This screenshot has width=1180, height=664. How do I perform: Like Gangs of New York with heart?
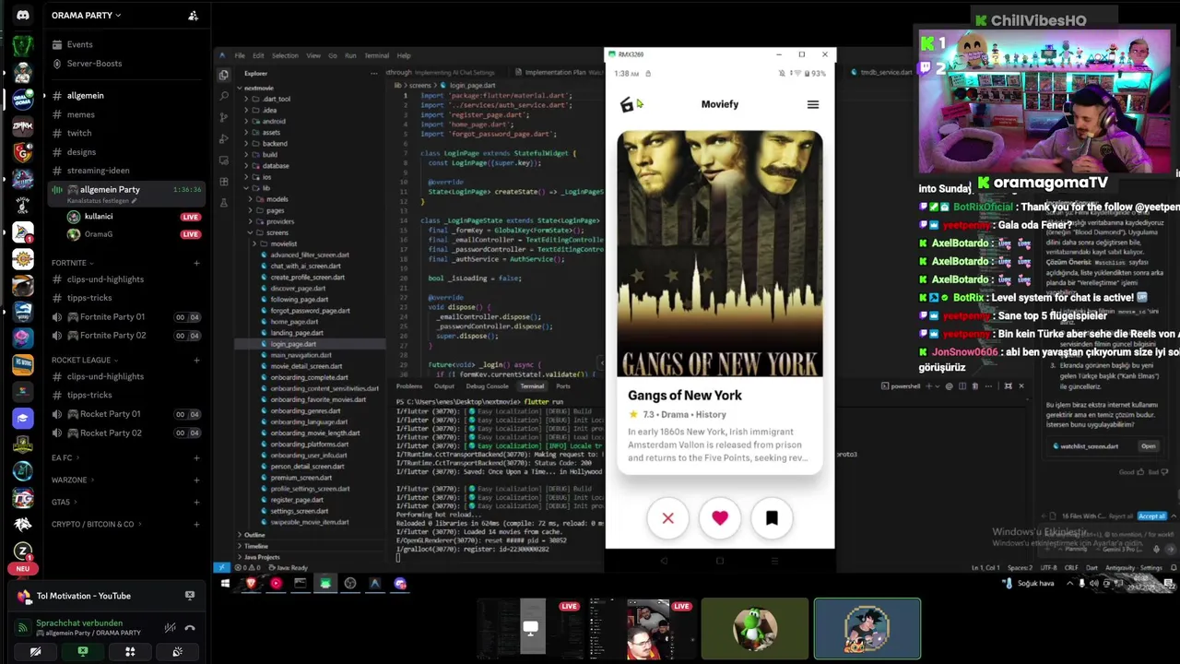click(720, 518)
